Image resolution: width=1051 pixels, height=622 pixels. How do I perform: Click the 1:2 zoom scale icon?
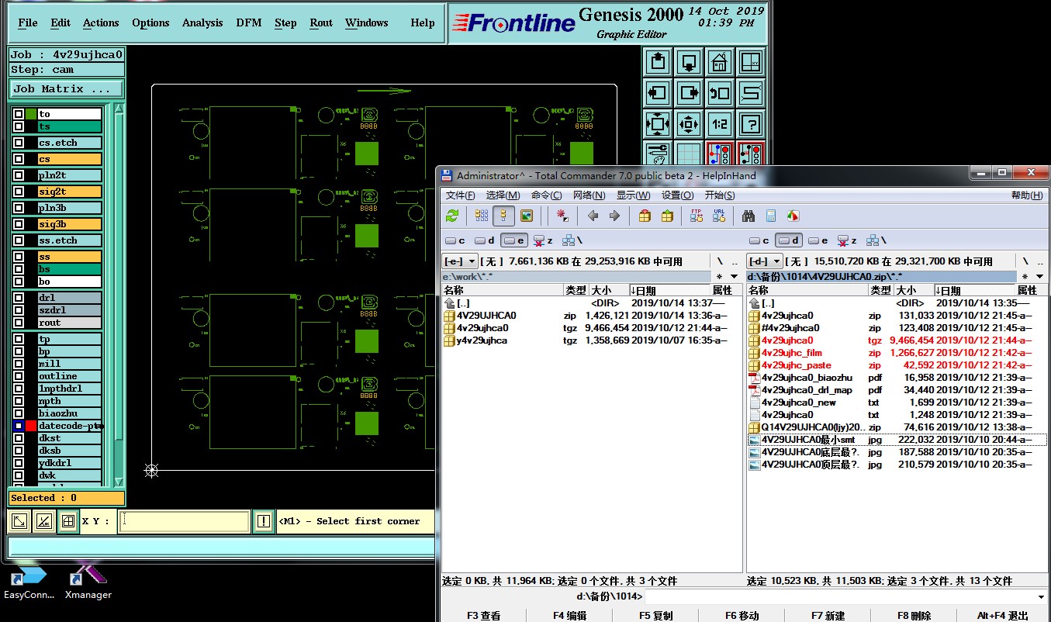[x=720, y=123]
